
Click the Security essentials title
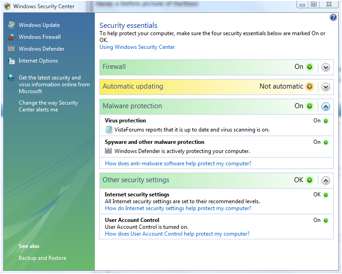click(x=128, y=26)
